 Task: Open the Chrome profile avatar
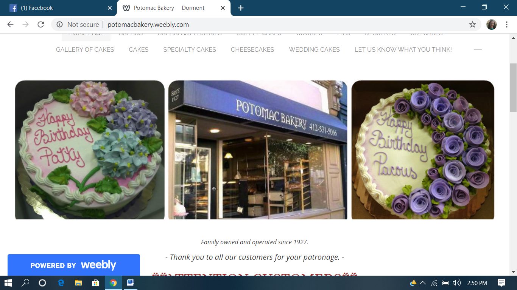pyautogui.click(x=491, y=25)
